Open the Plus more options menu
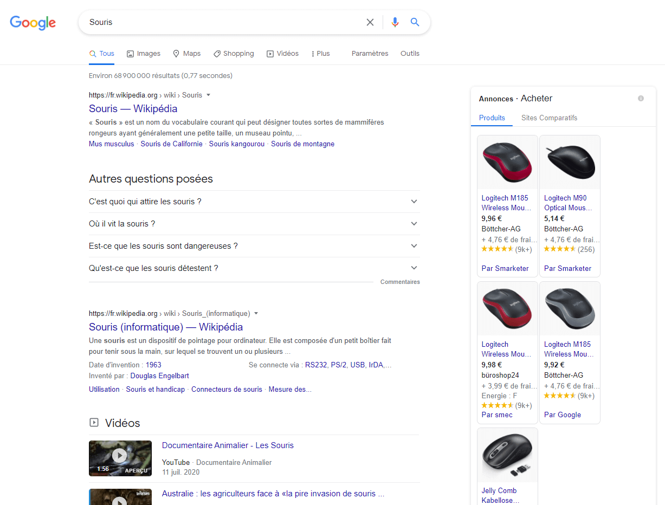Viewport: 665px width, 505px height. click(x=320, y=54)
